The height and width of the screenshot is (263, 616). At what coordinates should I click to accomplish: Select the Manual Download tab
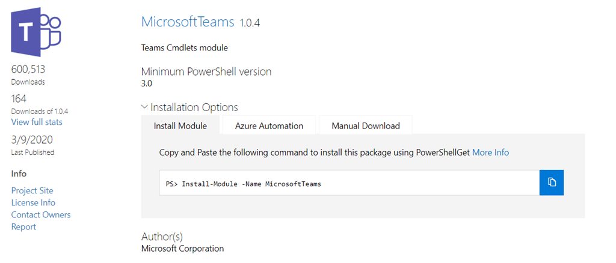click(x=366, y=126)
